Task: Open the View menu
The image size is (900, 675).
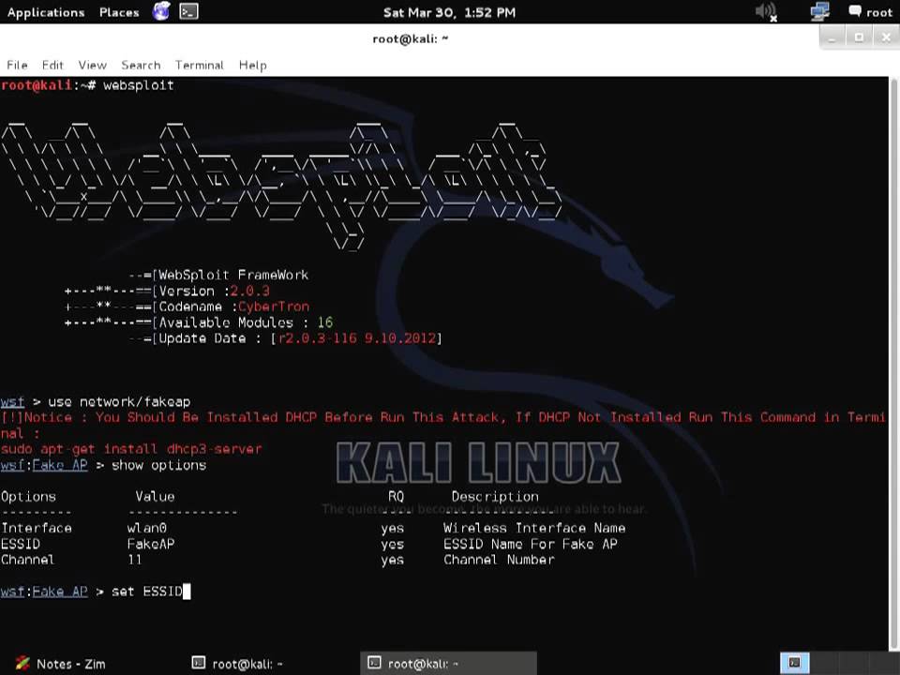Action: pos(93,65)
